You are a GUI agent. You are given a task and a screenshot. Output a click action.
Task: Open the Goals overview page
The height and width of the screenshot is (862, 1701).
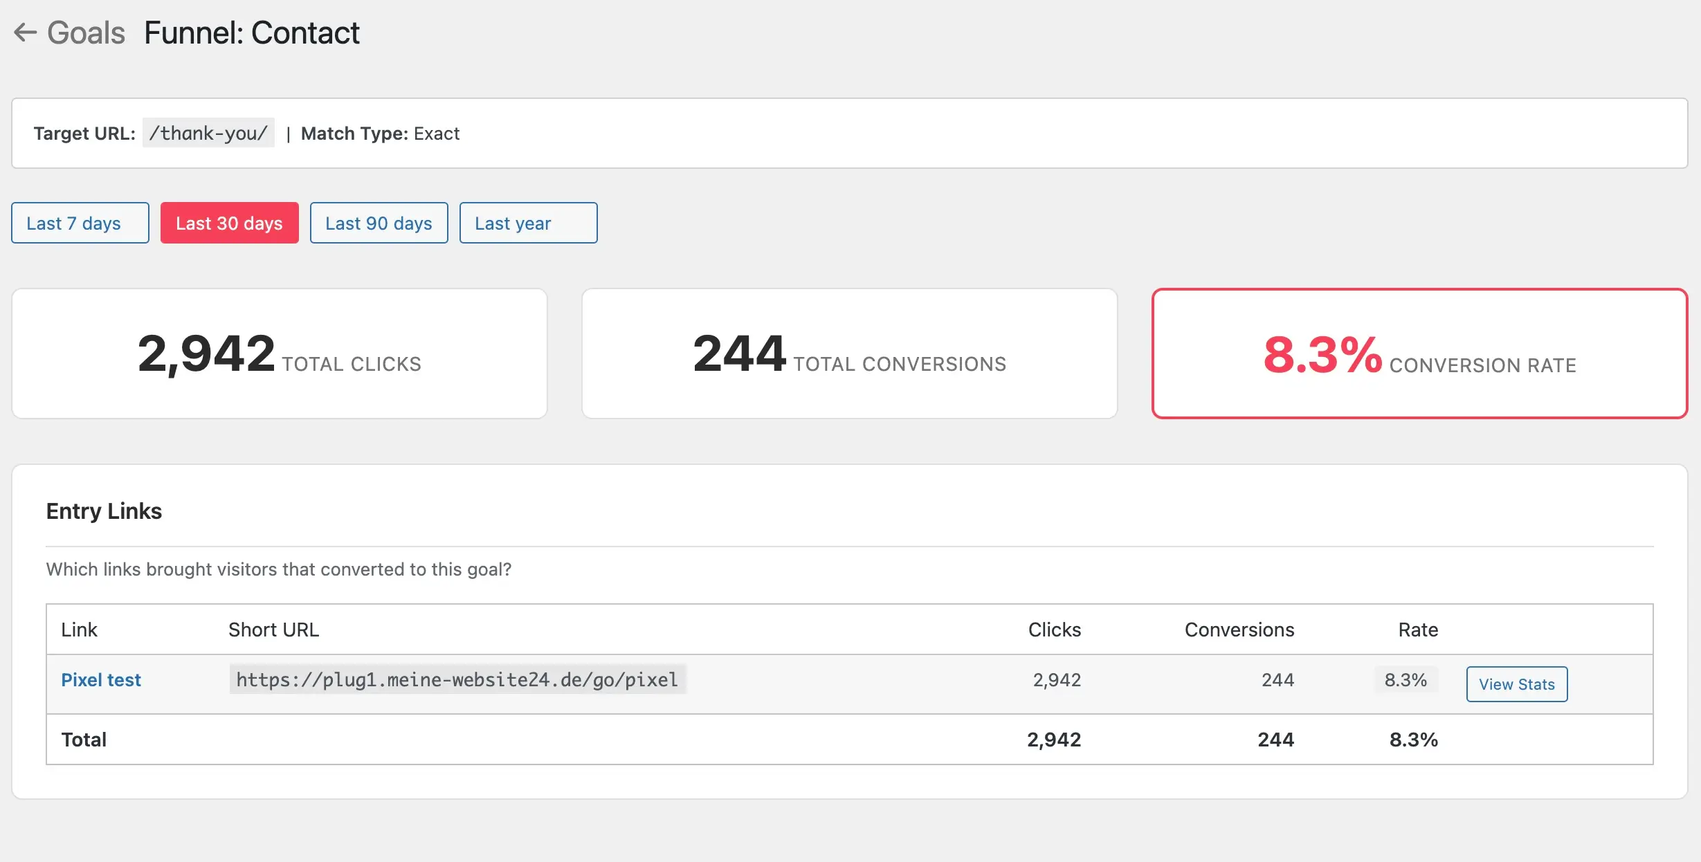86,33
